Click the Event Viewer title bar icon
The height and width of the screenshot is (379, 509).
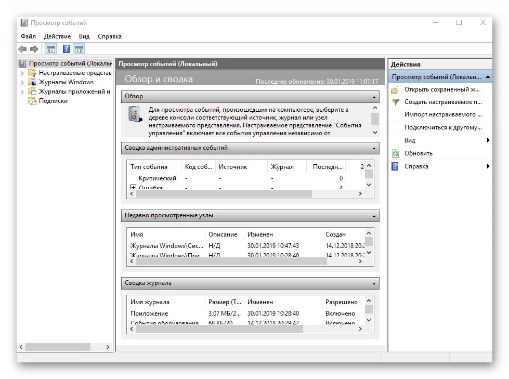[x=24, y=23]
